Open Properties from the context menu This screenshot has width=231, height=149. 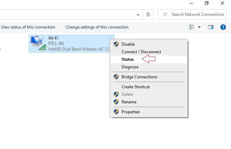click(x=131, y=112)
